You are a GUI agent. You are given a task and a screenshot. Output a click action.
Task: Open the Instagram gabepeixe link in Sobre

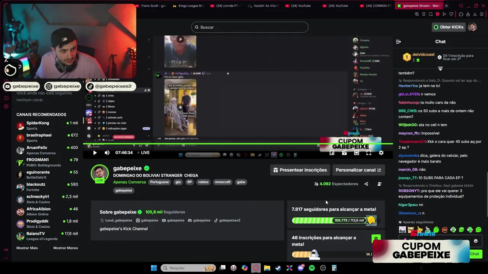click(147, 220)
